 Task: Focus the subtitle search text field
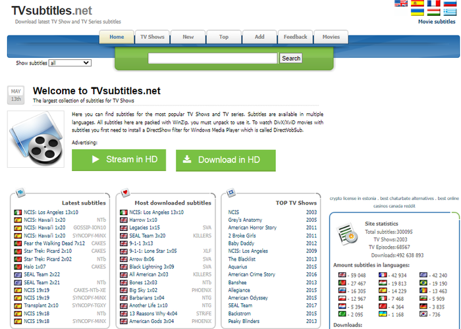213,58
